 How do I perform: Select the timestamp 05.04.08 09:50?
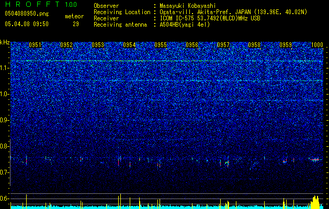pos(27,24)
